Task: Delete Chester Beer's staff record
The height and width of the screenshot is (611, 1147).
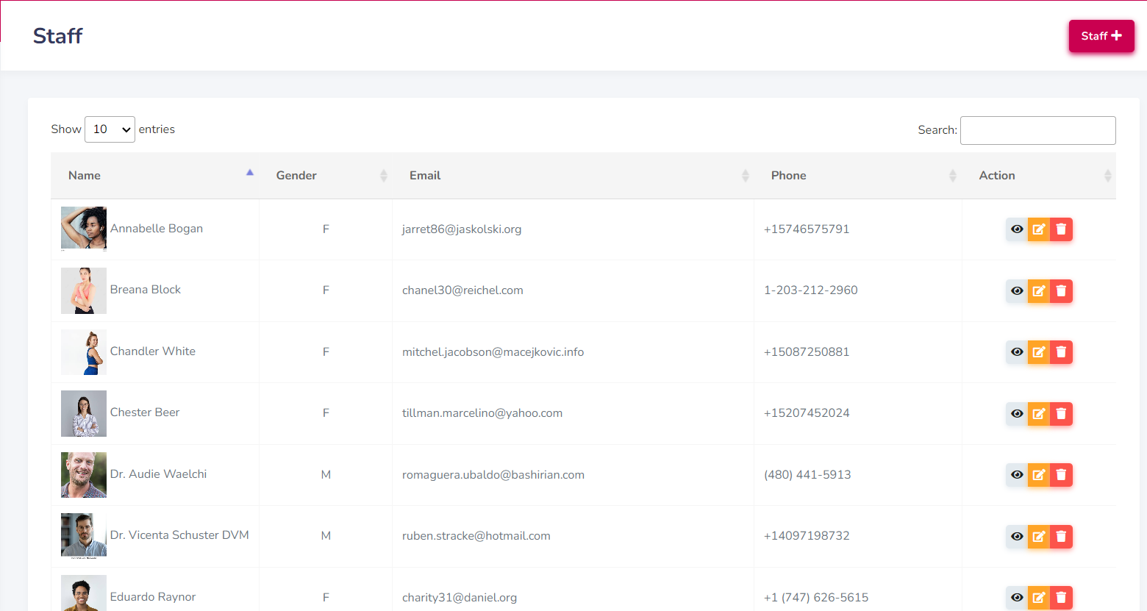Action: coord(1061,414)
